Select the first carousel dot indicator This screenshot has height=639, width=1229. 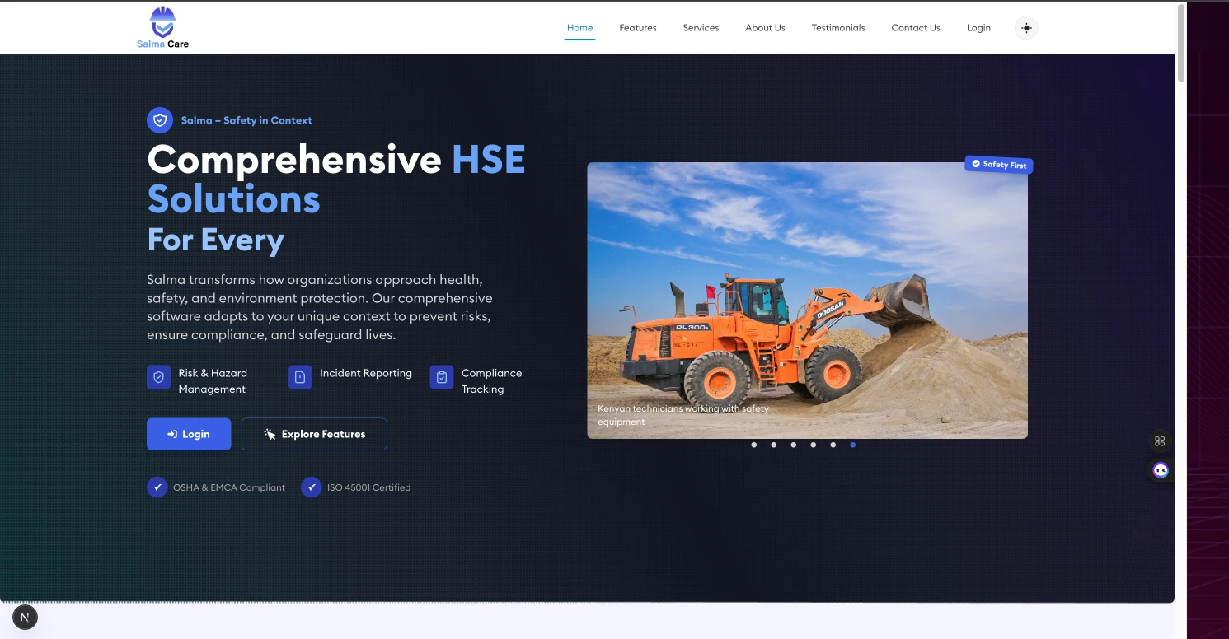[x=753, y=445]
